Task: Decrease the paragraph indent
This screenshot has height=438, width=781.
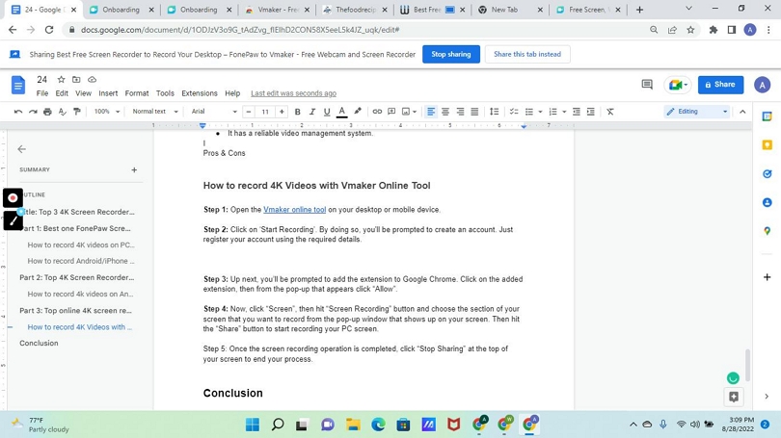Action: tap(577, 112)
